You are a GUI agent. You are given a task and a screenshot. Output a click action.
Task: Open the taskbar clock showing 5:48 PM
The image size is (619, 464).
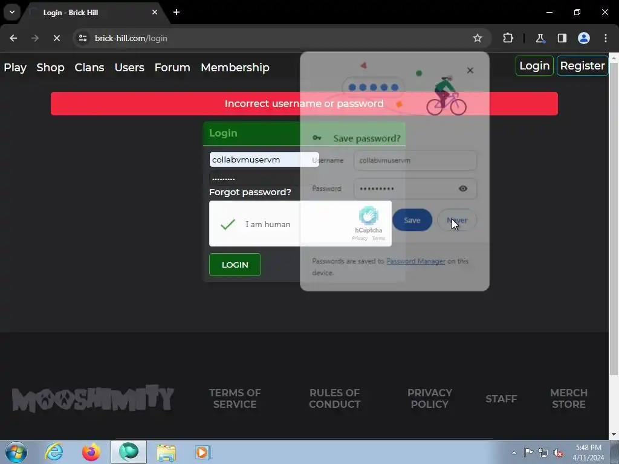point(588,453)
